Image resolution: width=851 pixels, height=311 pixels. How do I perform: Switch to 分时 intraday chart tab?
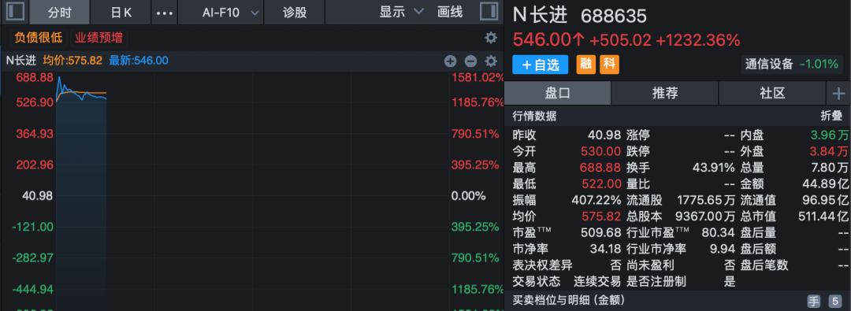pyautogui.click(x=59, y=12)
